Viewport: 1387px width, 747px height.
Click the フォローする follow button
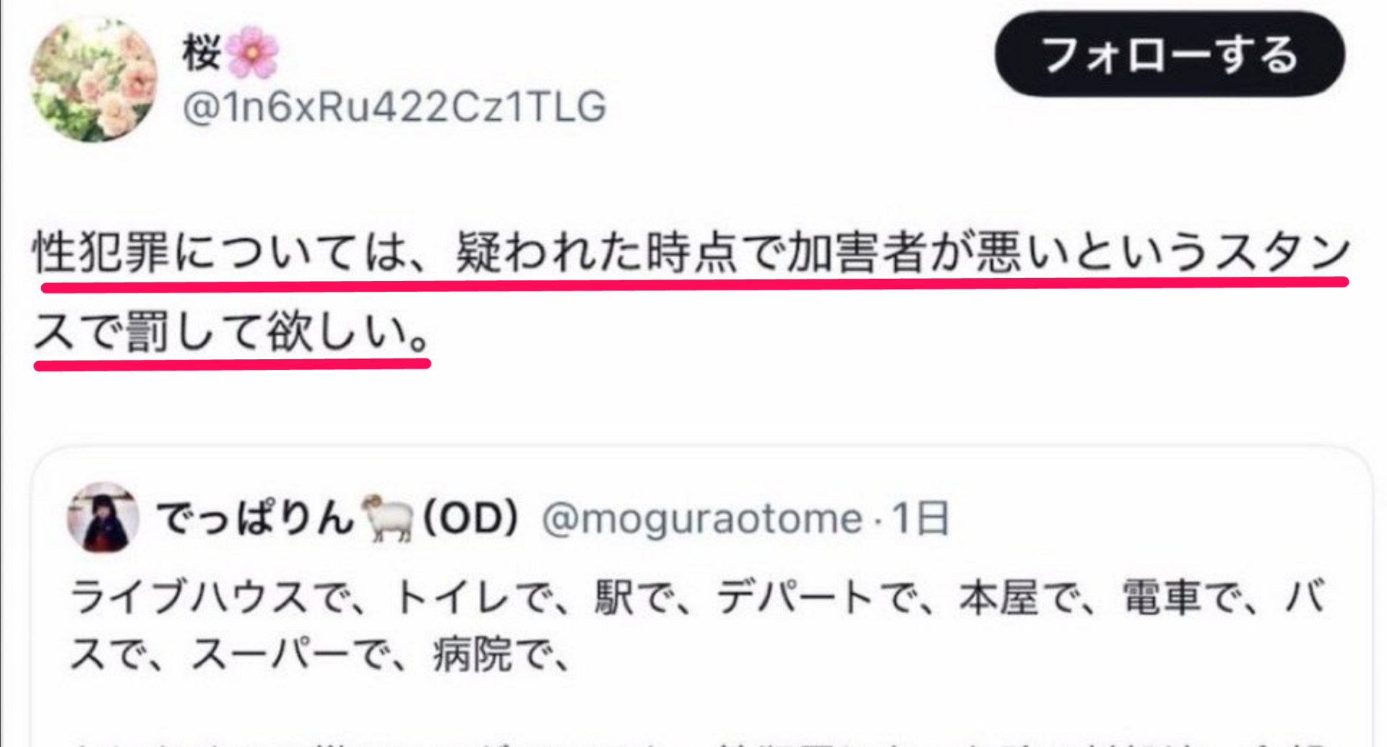[x=1170, y=54]
